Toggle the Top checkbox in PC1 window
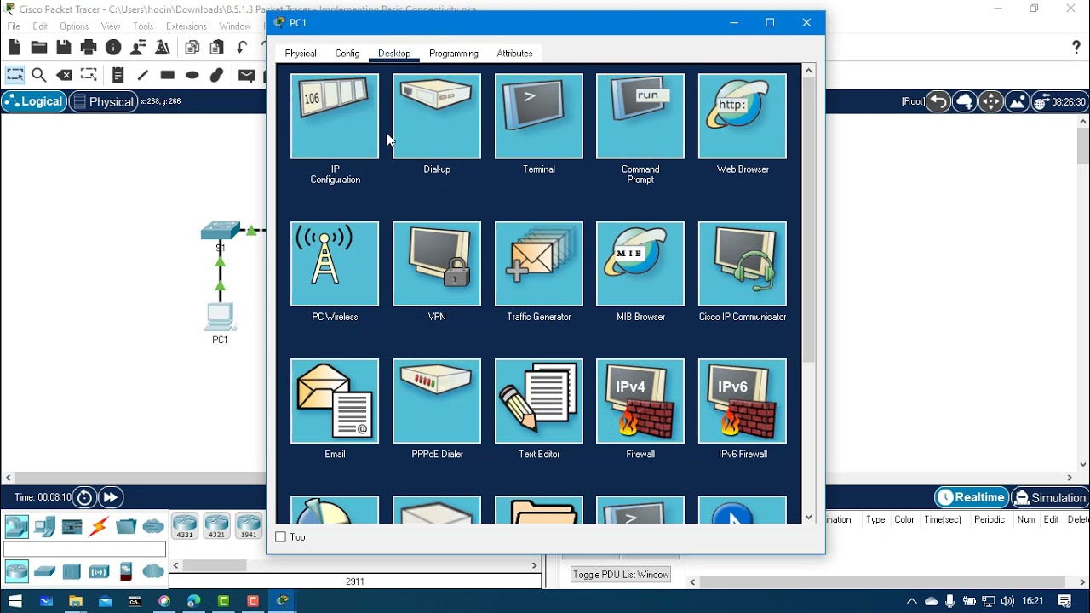This screenshot has width=1090, height=613. pyautogui.click(x=281, y=537)
